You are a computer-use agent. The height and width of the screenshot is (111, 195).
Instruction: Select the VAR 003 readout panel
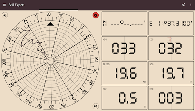pos(171,98)
